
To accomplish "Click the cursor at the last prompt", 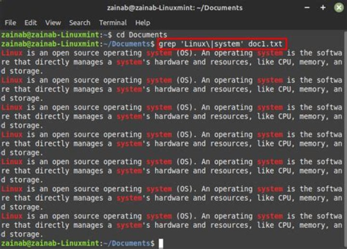I will click(161, 243).
